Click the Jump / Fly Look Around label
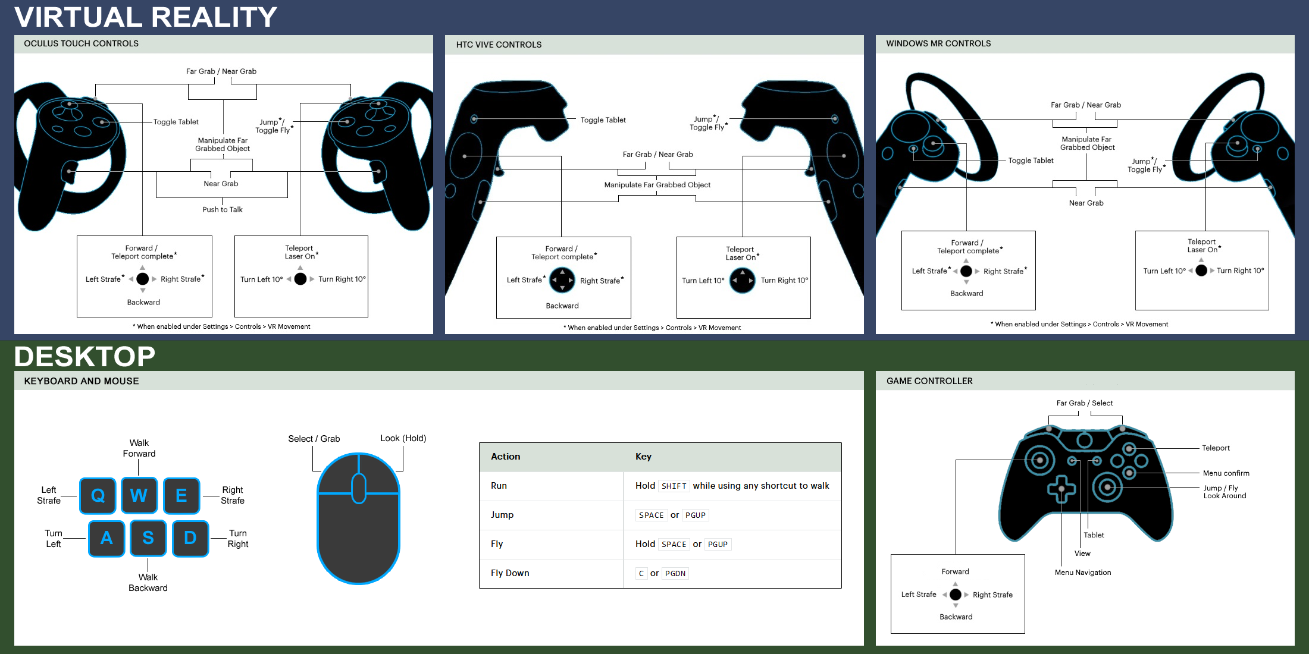This screenshot has width=1309, height=654. click(x=1225, y=492)
